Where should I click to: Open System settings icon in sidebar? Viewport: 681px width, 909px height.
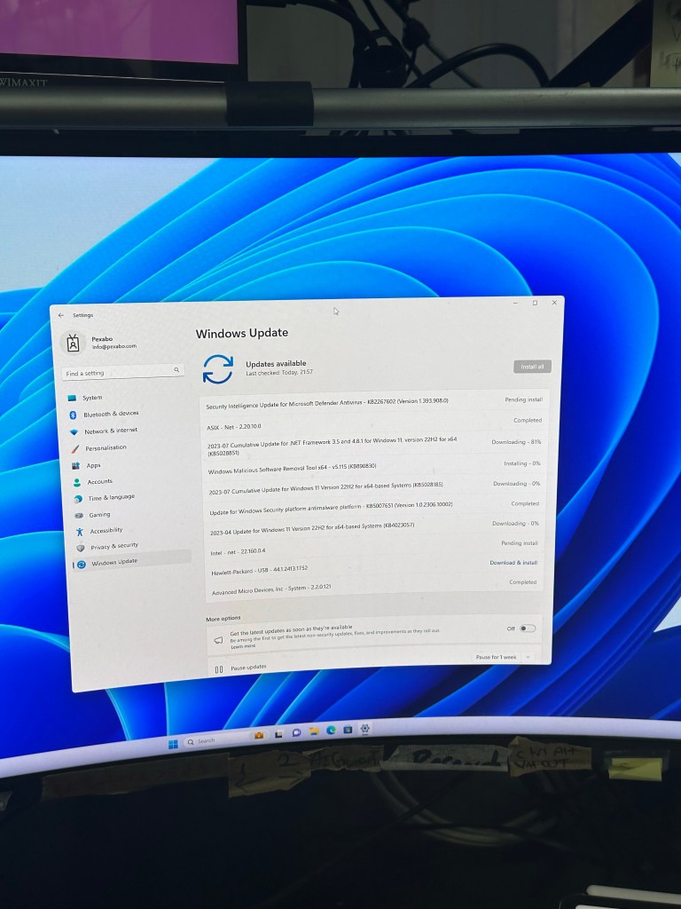click(x=72, y=399)
